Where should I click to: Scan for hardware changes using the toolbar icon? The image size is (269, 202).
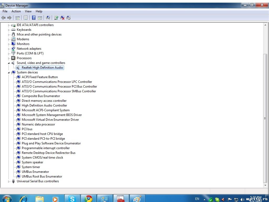point(48,18)
